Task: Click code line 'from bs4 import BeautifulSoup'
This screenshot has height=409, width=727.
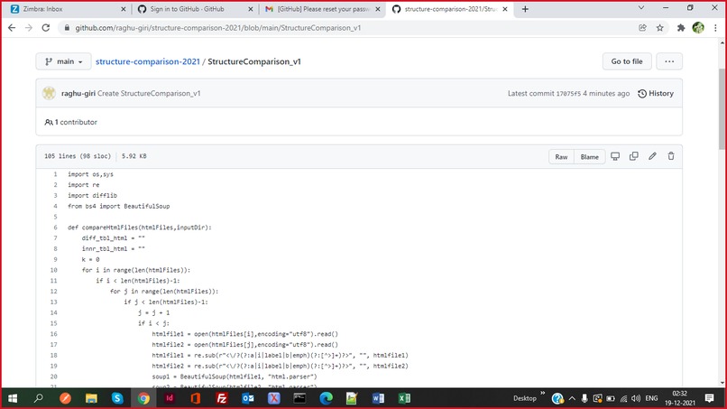Action: 119,206
